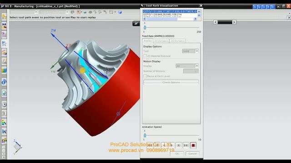
Task: Open the Reuse Library sidebar icon
Action: pyautogui.click(x=4, y=61)
